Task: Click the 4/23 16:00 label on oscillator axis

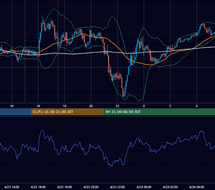Action: click(38, 187)
